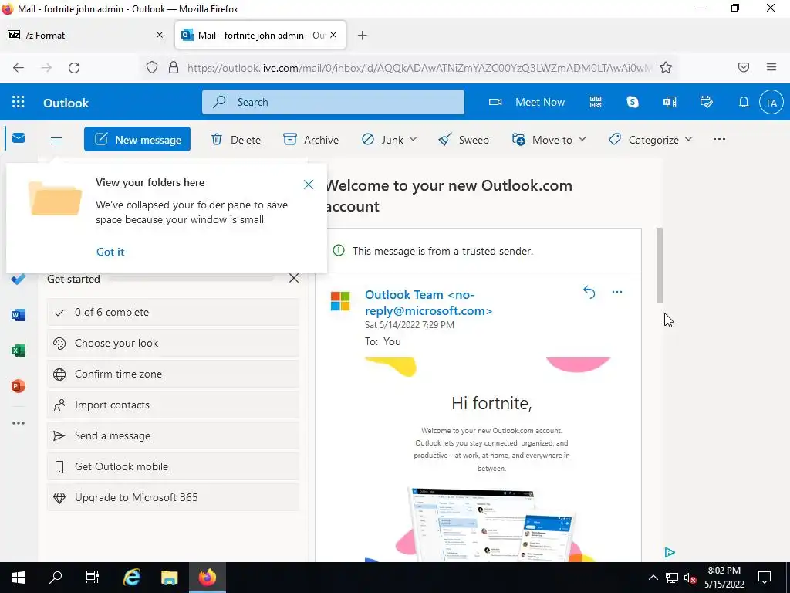Screen dimensions: 790x593
Task: Bookmark this page with the star
Action: [x=666, y=68]
